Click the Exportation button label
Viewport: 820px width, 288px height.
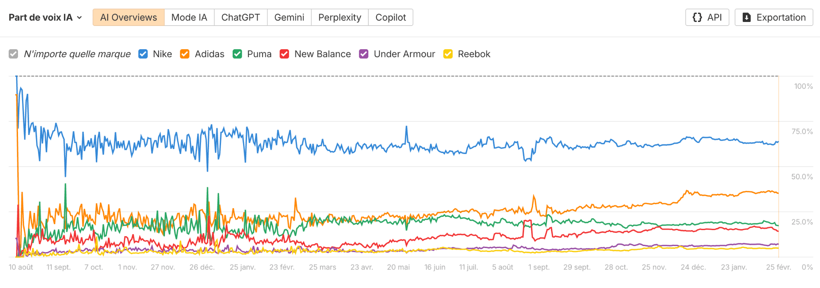tap(781, 18)
